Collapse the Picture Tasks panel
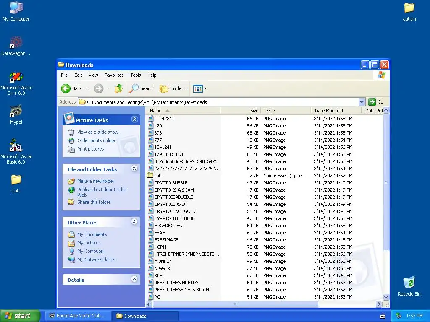430x322 pixels. coord(134,119)
